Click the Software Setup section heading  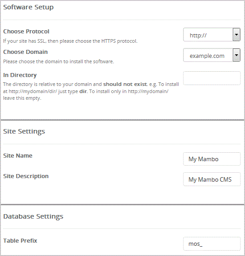pos(29,7)
